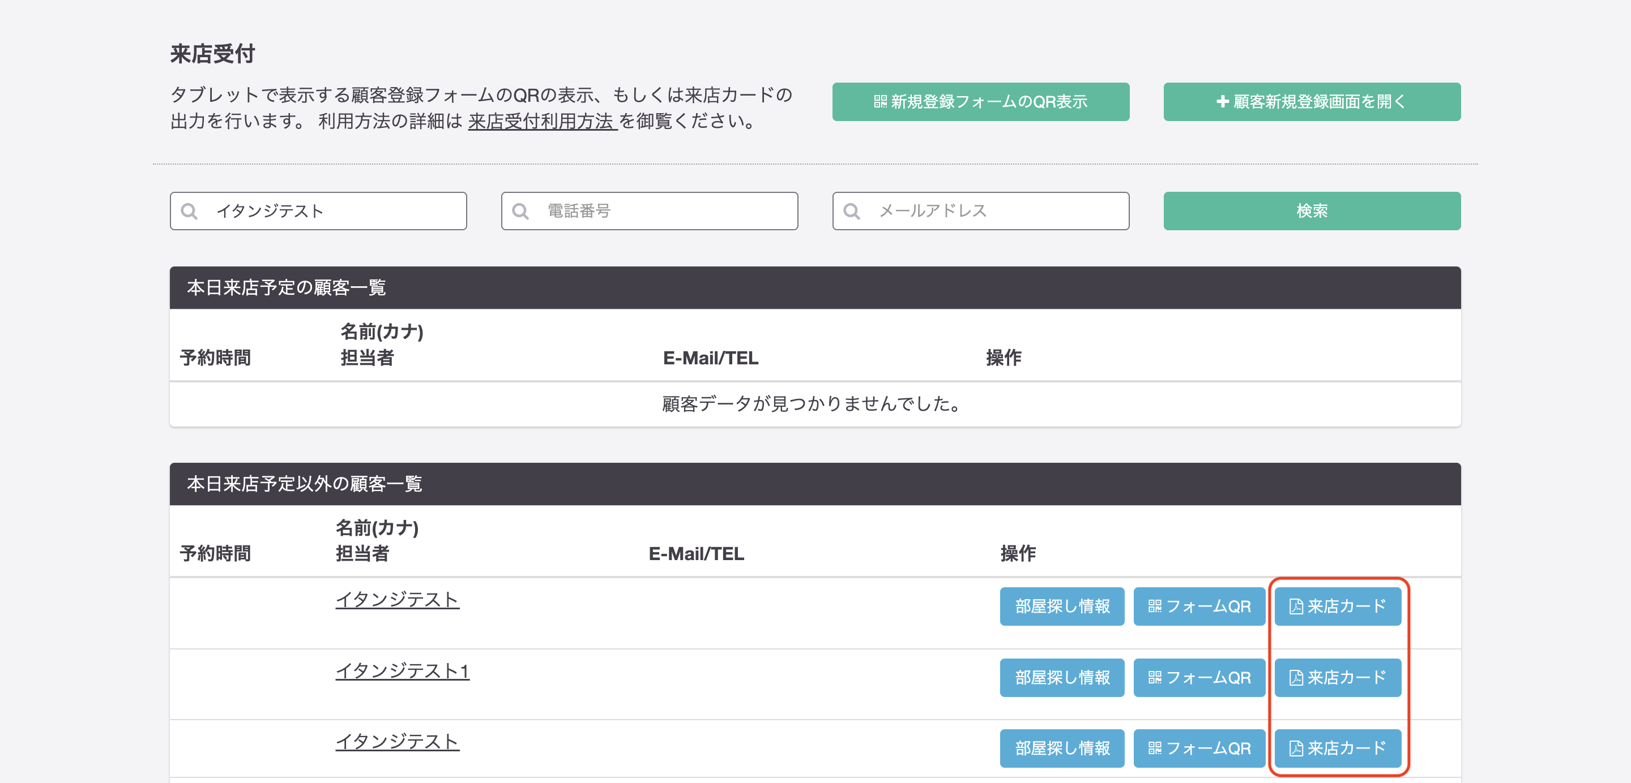Image resolution: width=1631 pixels, height=783 pixels.
Task: Click the 来店受付 page title
Action: point(212,54)
